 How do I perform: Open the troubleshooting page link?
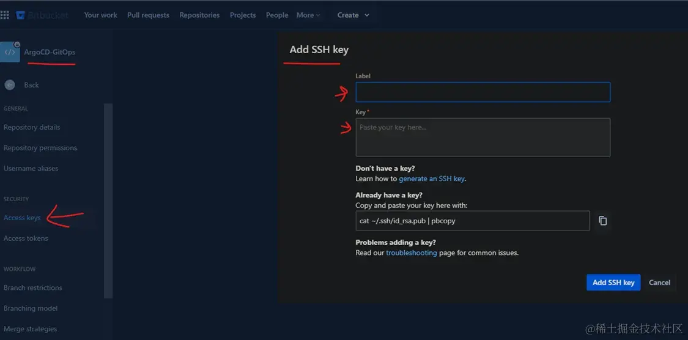(411, 253)
